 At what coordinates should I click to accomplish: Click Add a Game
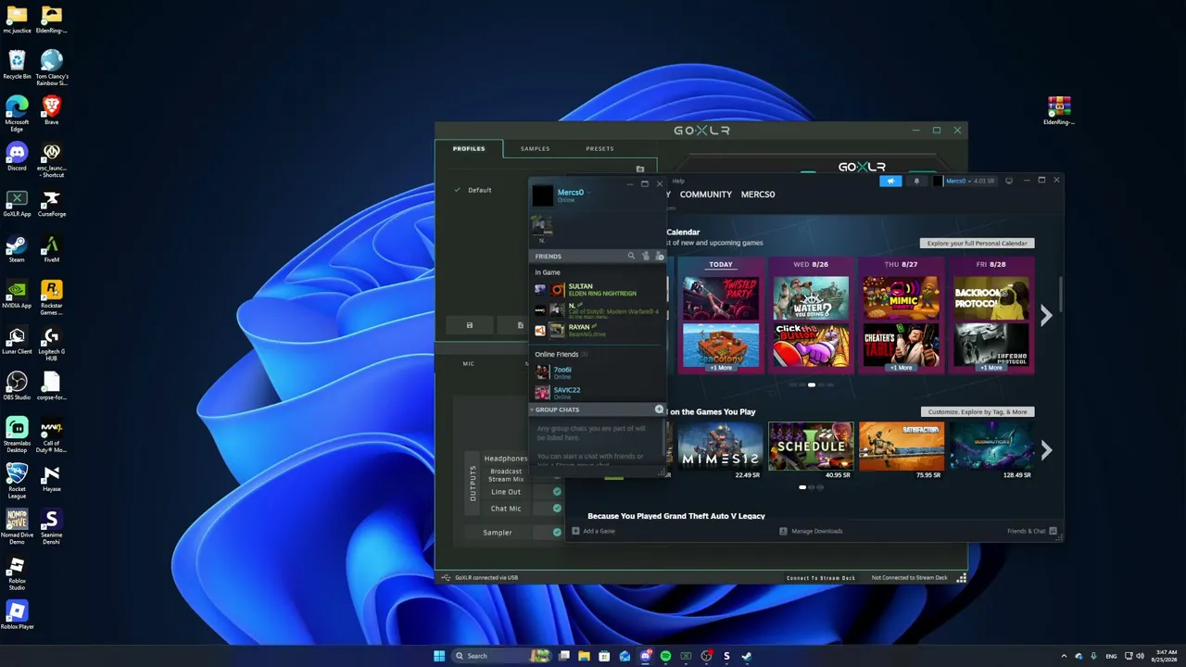[593, 532]
